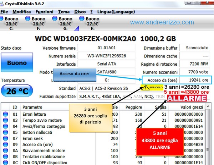Select drive G: status orb

(55, 18)
